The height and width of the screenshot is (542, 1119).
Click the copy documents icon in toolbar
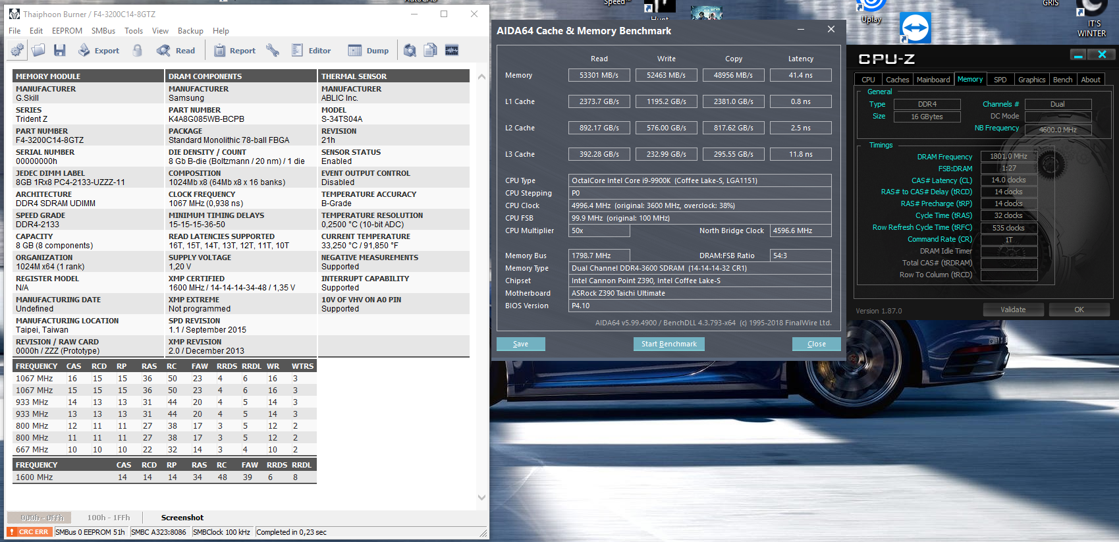pos(431,50)
